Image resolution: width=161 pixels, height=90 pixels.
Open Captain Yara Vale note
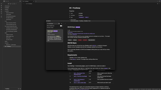(x=10, y=35)
